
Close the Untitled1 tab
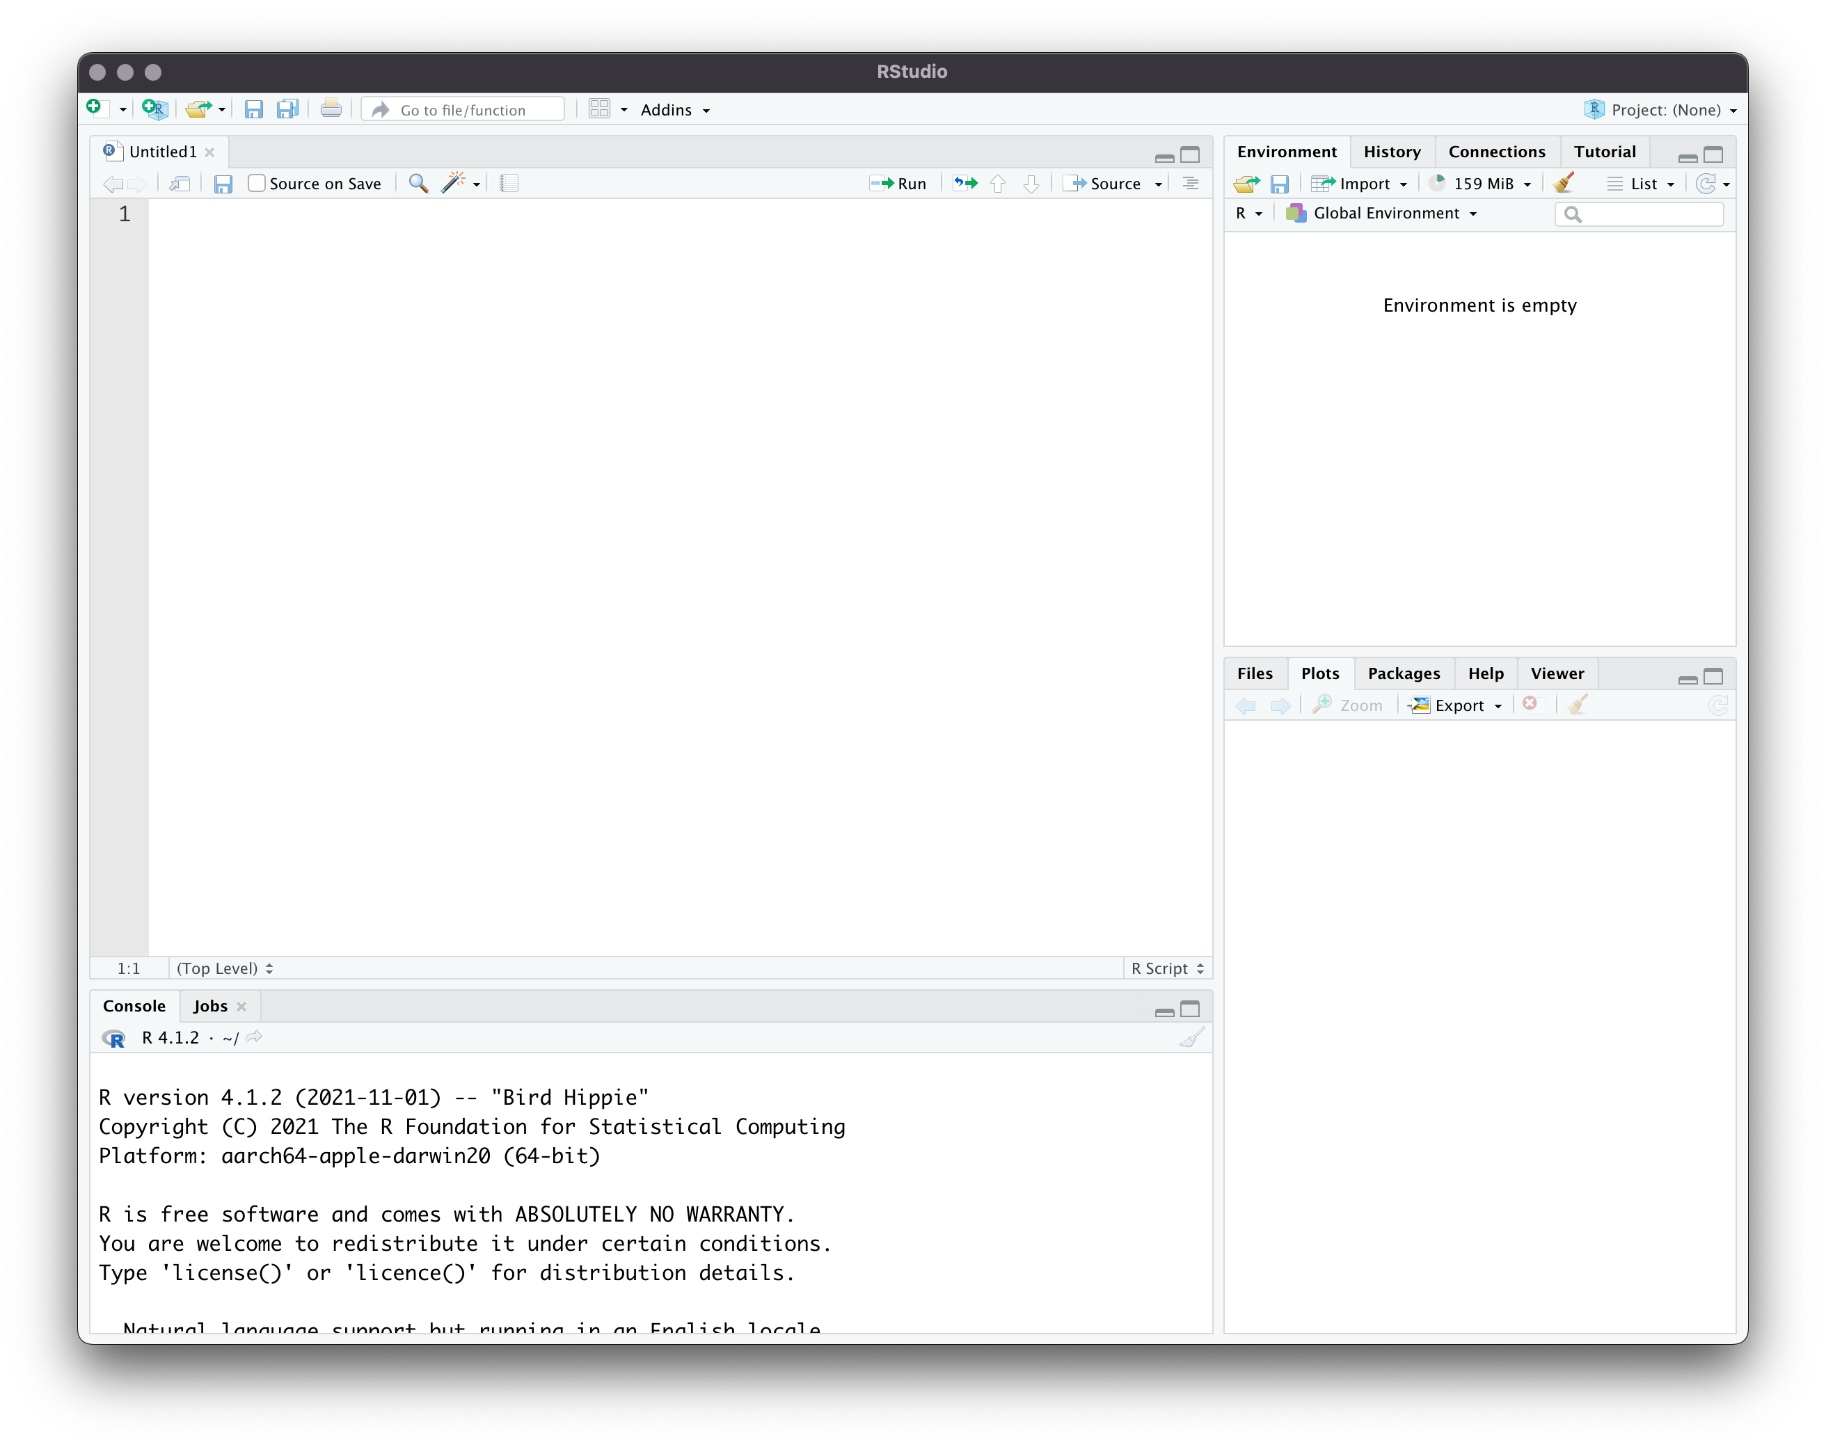coord(209,152)
